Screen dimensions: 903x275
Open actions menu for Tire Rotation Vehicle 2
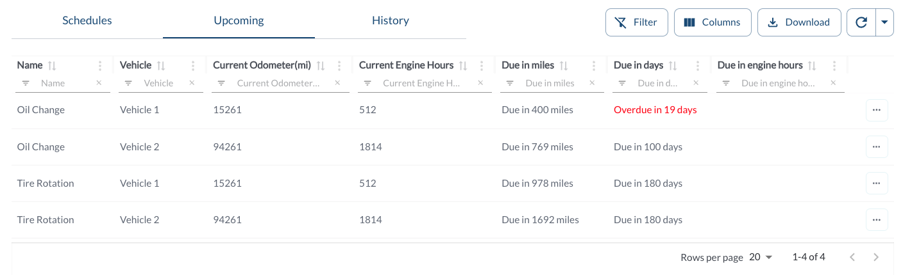(x=877, y=219)
